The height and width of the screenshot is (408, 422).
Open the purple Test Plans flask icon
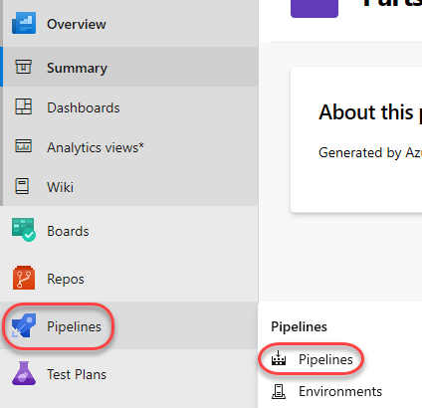click(x=24, y=373)
